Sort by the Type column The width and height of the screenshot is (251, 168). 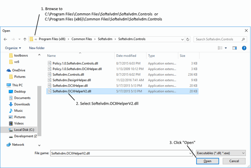(151, 55)
